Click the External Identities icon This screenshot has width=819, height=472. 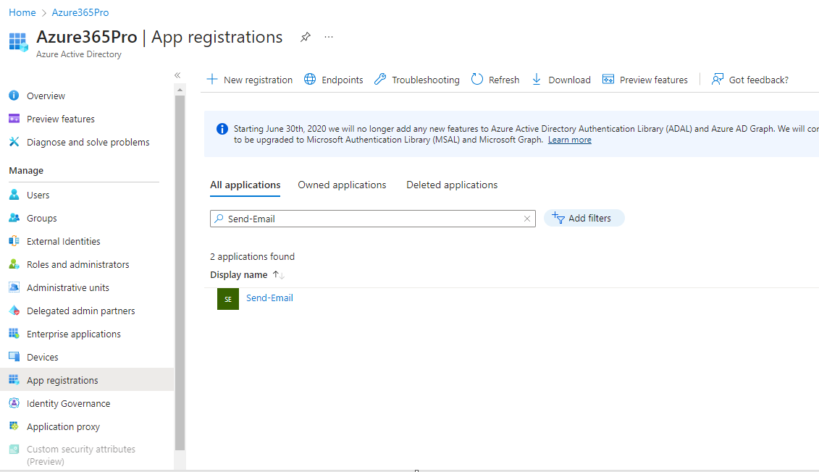pos(14,240)
